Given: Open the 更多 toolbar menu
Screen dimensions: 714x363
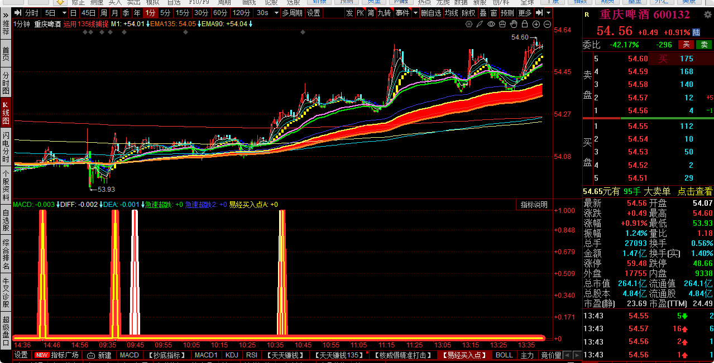Looking at the screenshot, I should click(x=525, y=12).
